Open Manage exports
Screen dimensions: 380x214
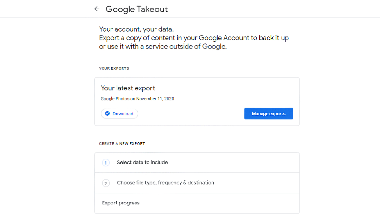pos(269,114)
